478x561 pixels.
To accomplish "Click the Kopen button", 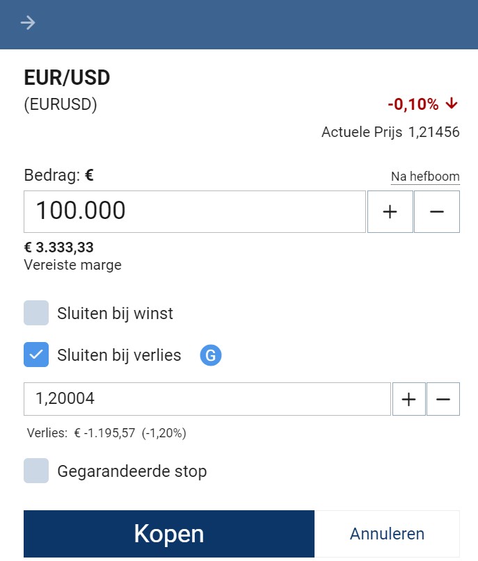I will pyautogui.click(x=169, y=533).
